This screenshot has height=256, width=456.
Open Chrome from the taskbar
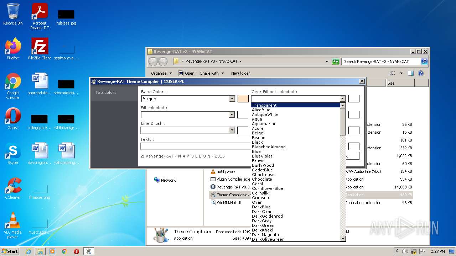(x=64, y=251)
